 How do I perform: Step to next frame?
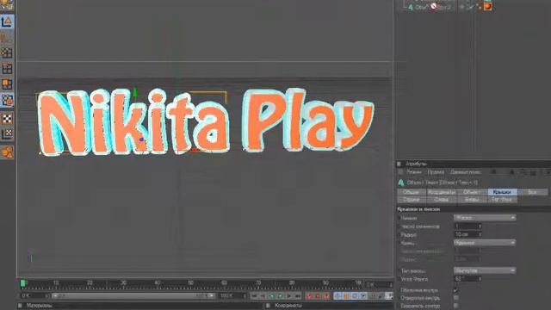(289, 296)
